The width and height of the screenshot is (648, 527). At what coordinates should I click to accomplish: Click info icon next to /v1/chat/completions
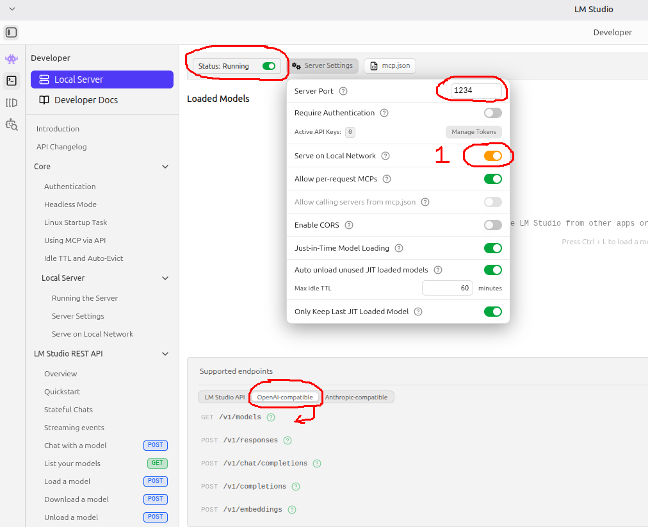pos(317,464)
